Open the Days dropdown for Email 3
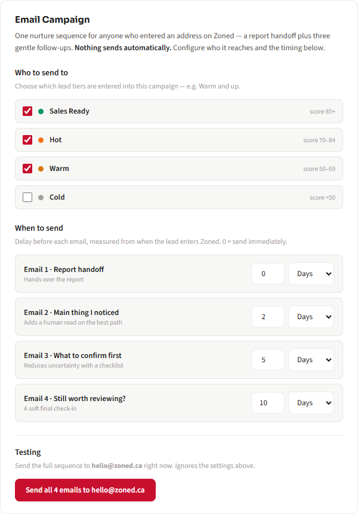The image size is (358, 514). 311,360
